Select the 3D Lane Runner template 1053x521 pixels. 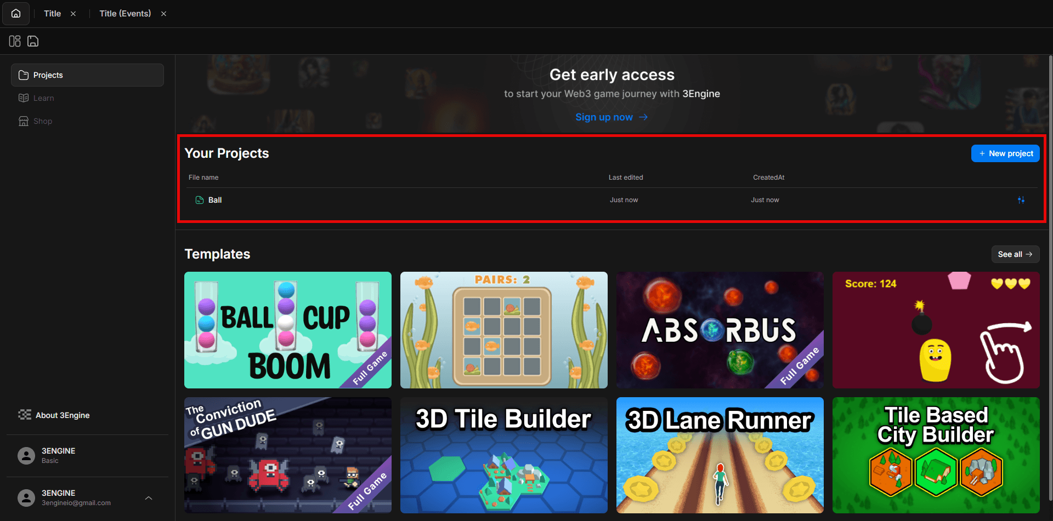(720, 455)
